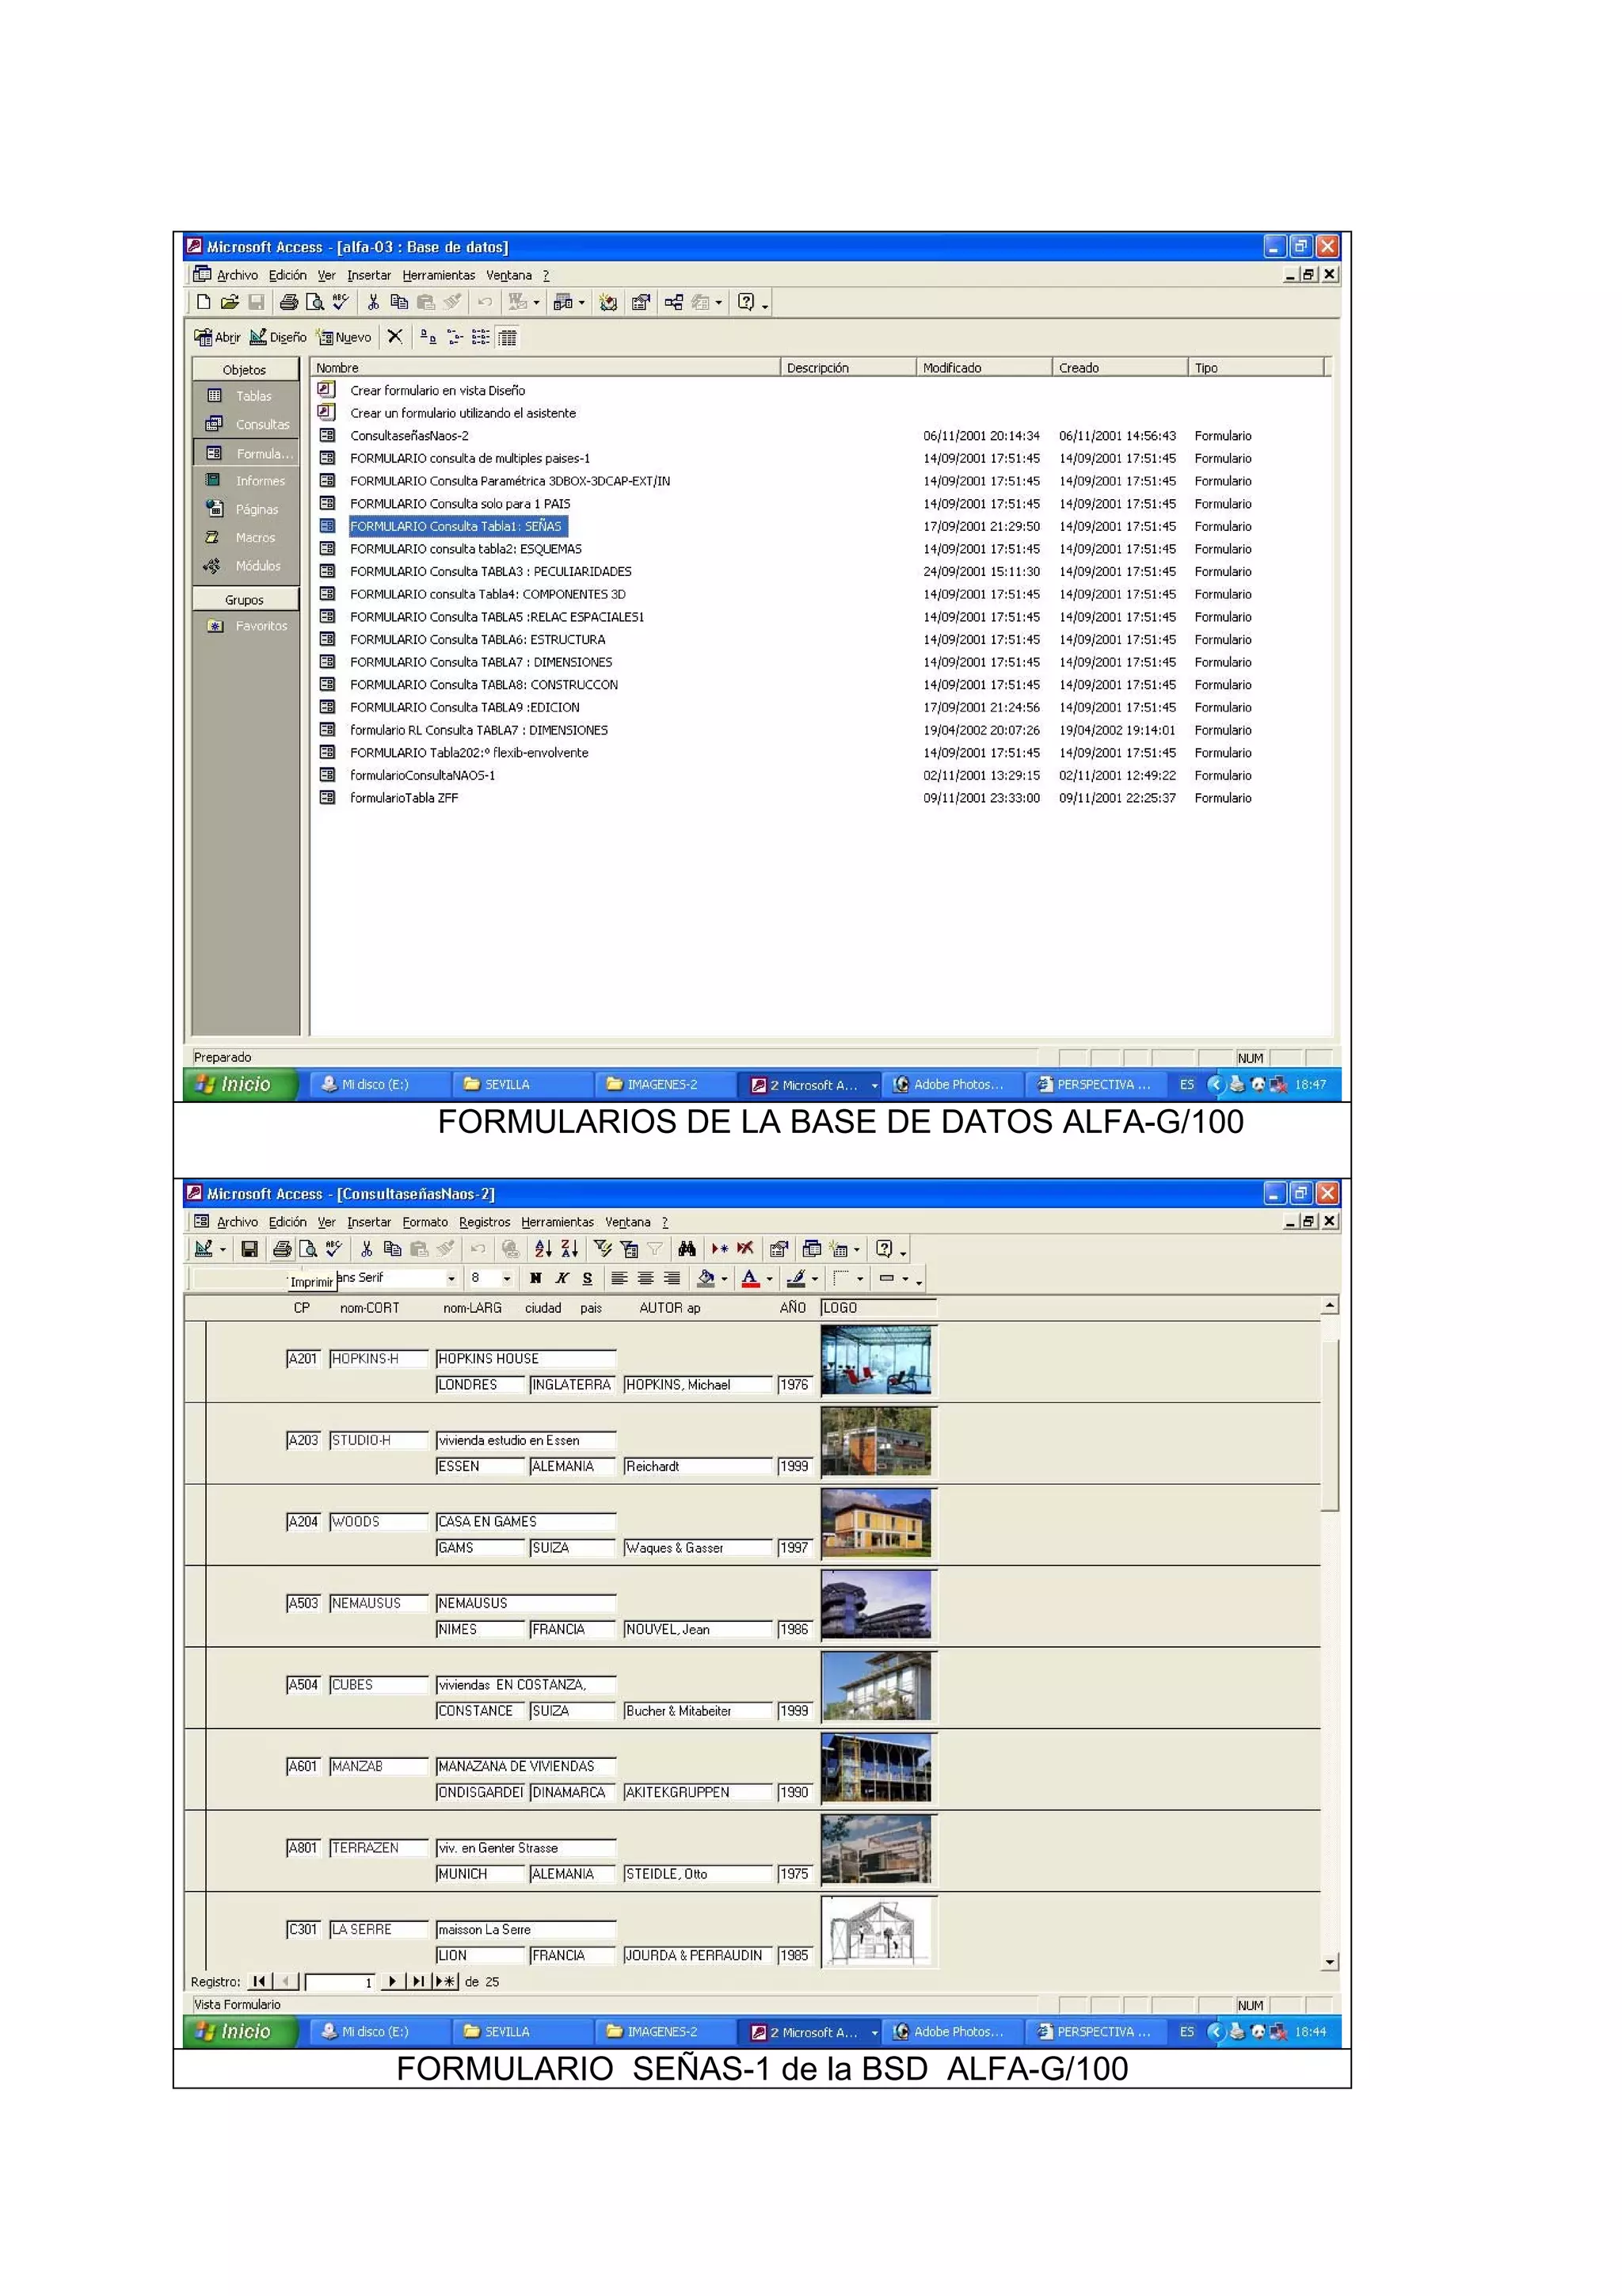Open Herramientas menu in alfa-03 window
This screenshot has width=1622, height=2296.
click(439, 275)
